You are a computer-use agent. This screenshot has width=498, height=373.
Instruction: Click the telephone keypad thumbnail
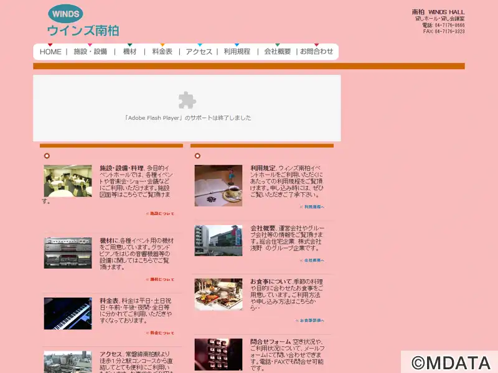218,354
